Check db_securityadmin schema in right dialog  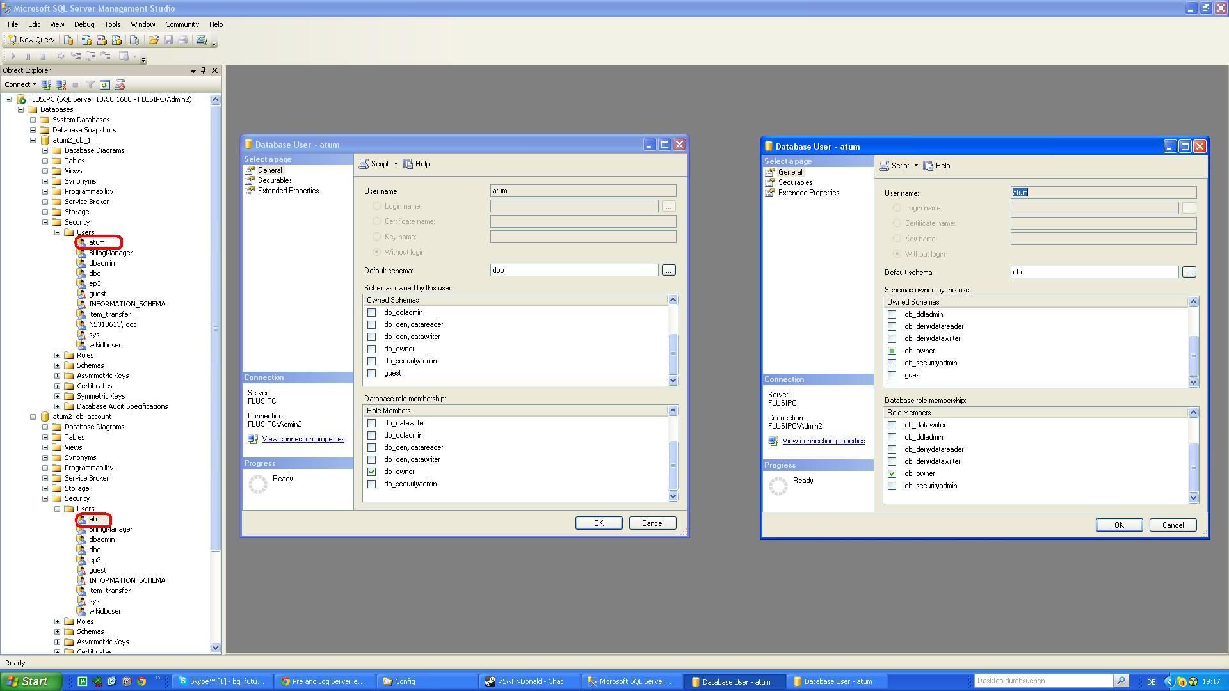pyautogui.click(x=892, y=363)
